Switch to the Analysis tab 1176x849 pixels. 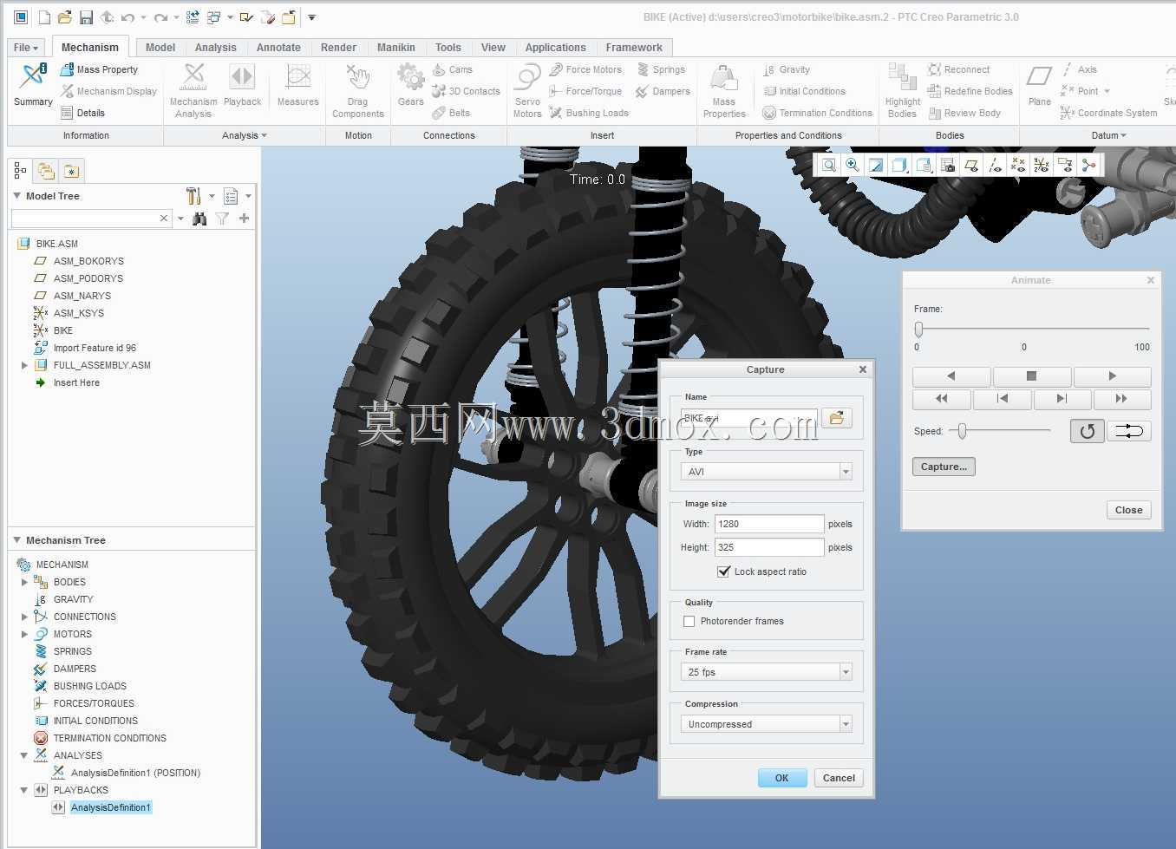(x=215, y=48)
